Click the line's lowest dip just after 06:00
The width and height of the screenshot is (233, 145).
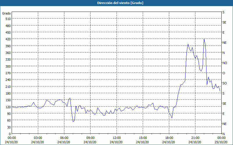[x=73, y=122]
